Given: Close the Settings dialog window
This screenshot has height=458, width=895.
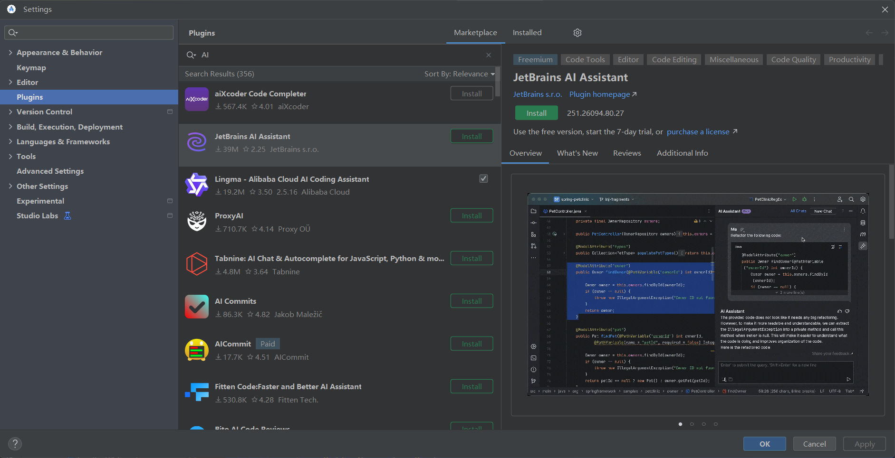Looking at the screenshot, I should pos(885,9).
